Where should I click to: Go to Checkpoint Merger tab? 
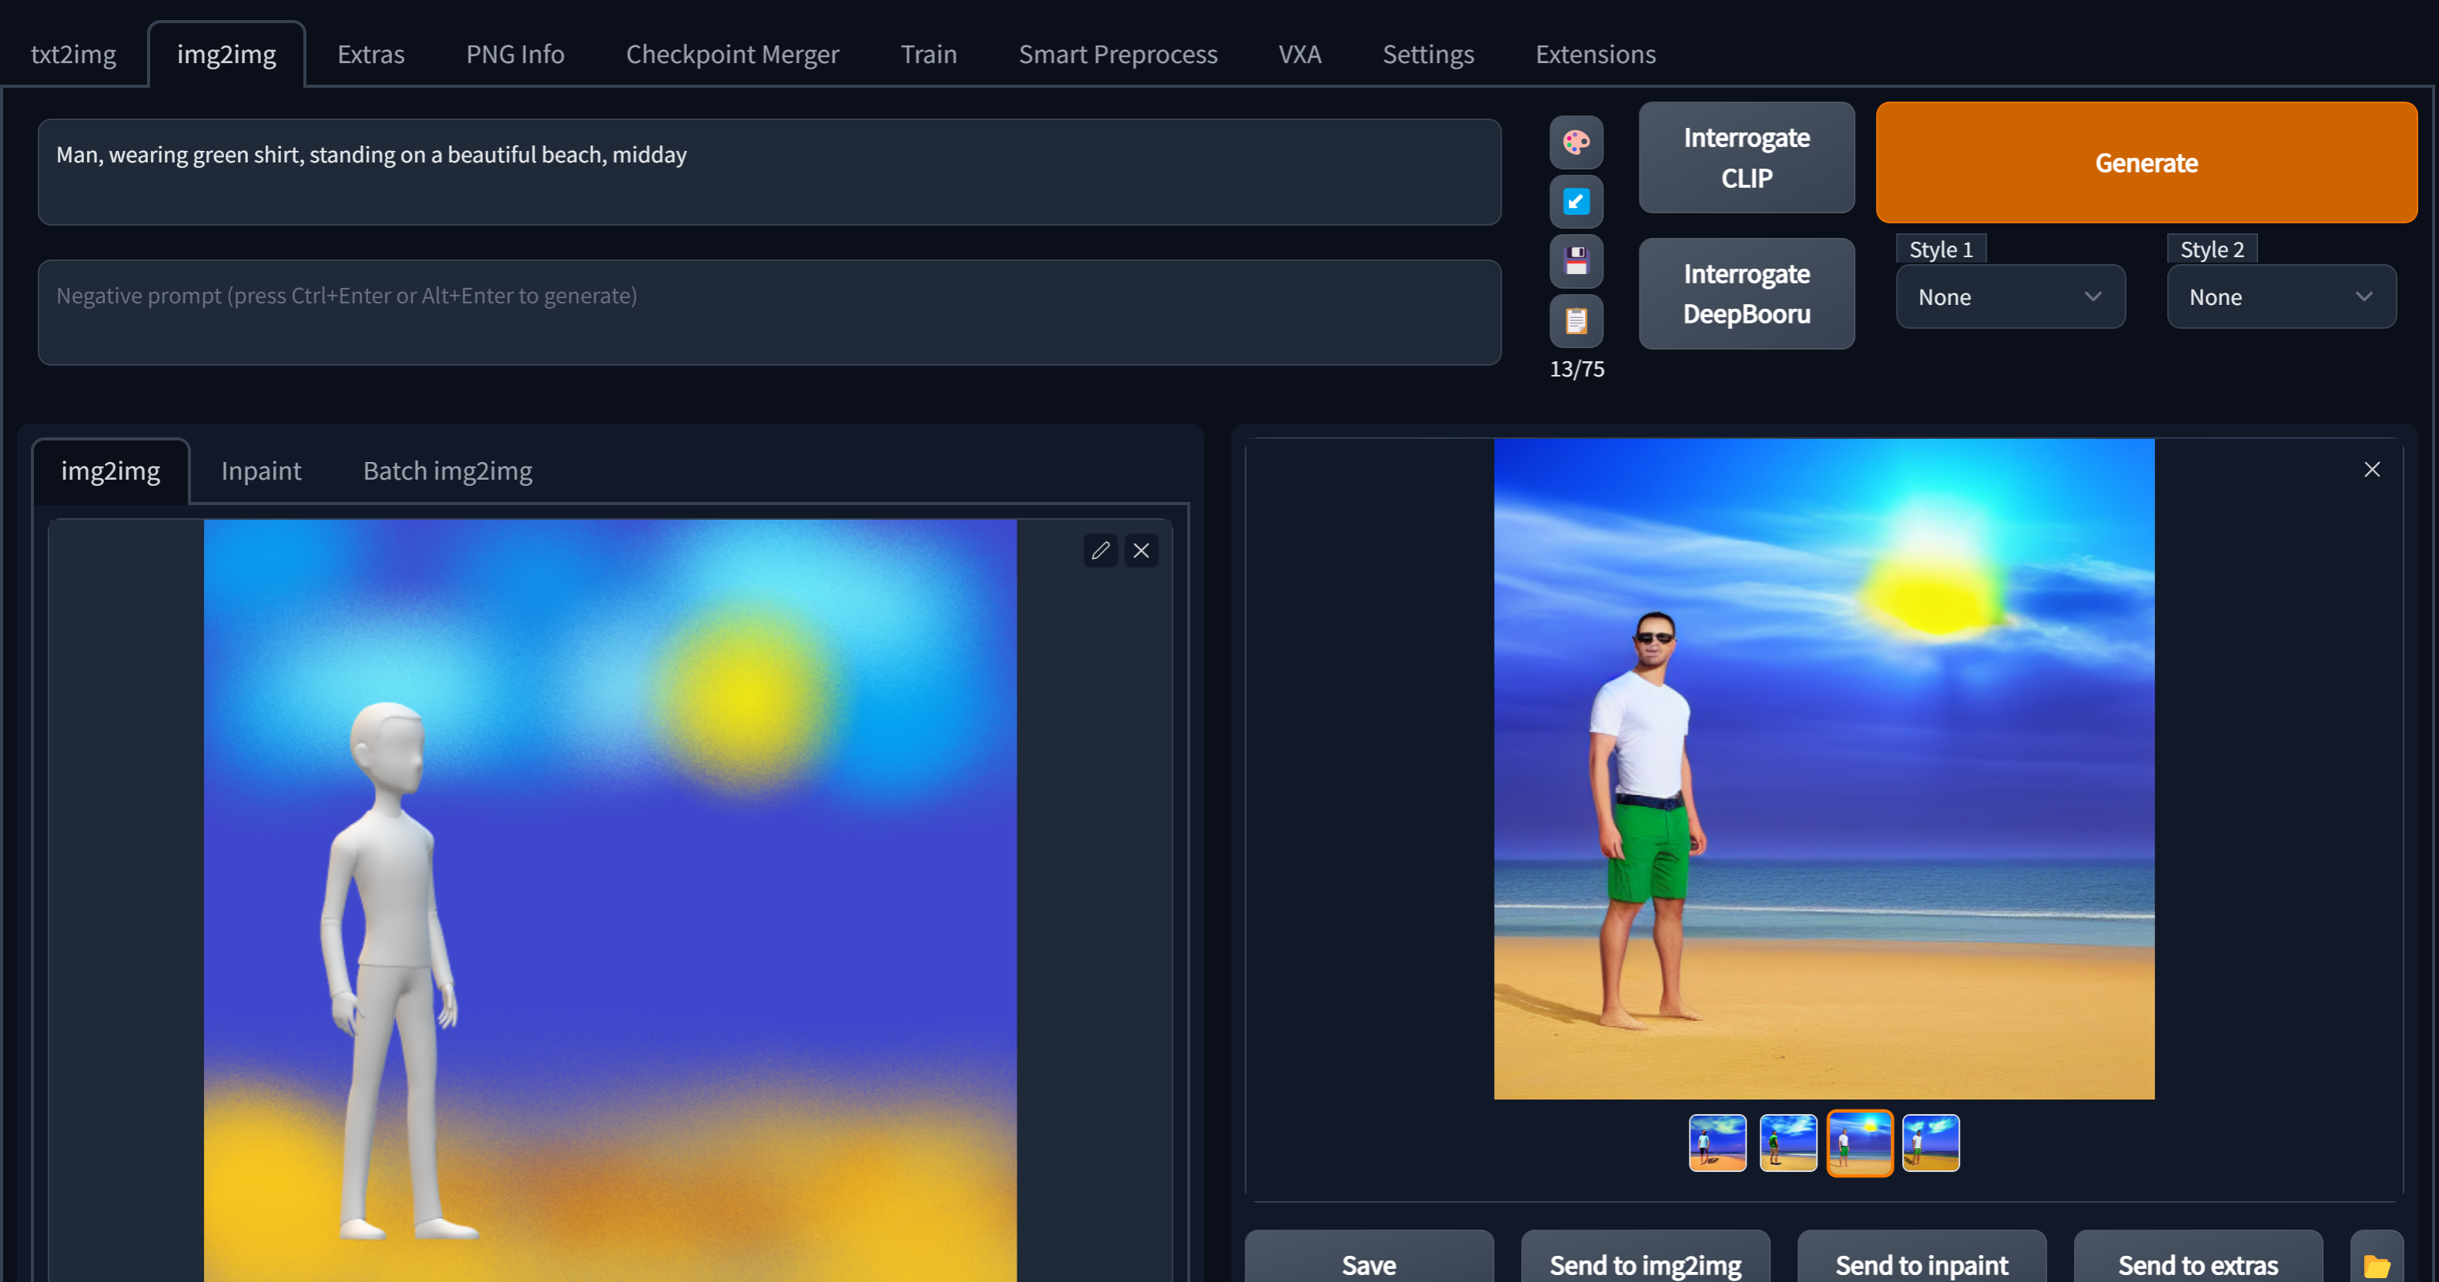(x=732, y=54)
